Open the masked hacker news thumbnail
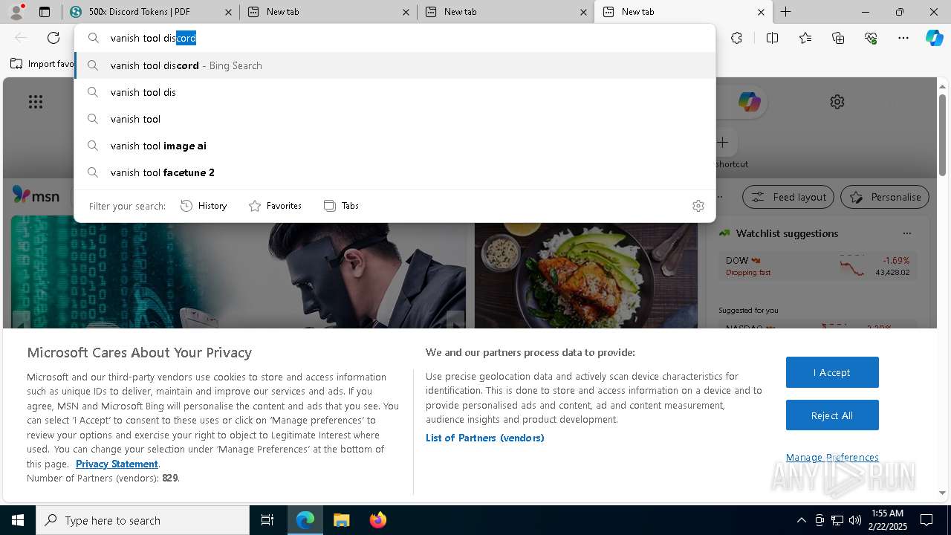Screen dimensions: 951x535 tap(238, 275)
